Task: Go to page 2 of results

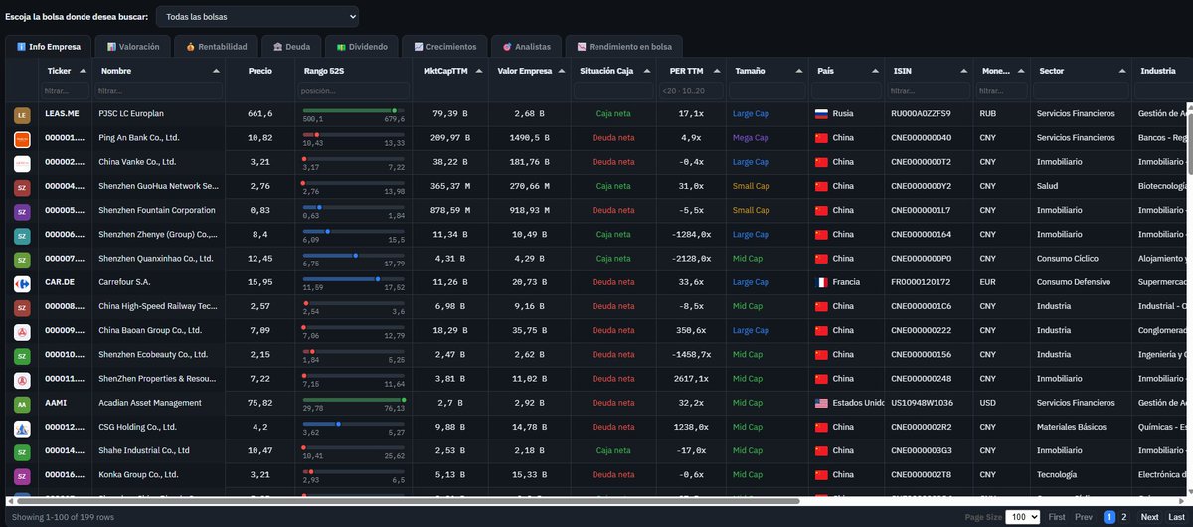Action: (1125, 517)
